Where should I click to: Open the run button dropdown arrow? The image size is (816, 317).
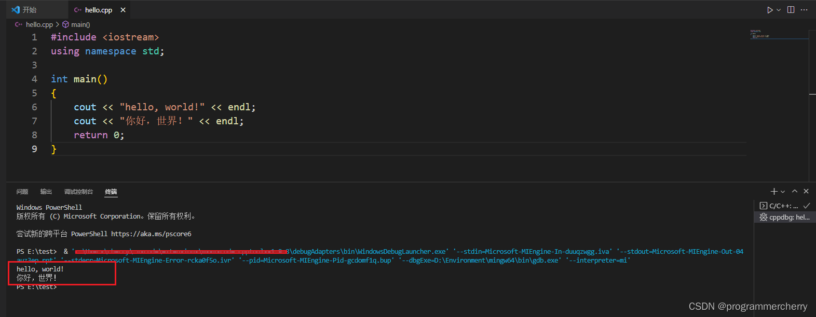[779, 10]
